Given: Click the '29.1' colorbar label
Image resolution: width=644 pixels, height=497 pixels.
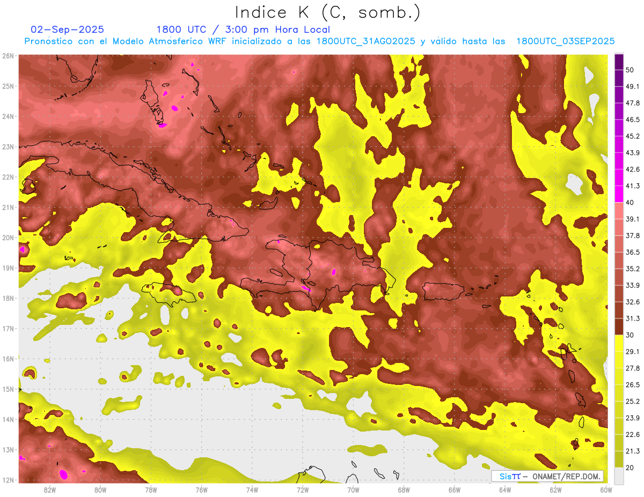Looking at the screenshot, I should [632, 351].
